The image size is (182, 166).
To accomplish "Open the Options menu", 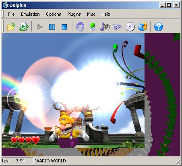I will click(54, 14).
